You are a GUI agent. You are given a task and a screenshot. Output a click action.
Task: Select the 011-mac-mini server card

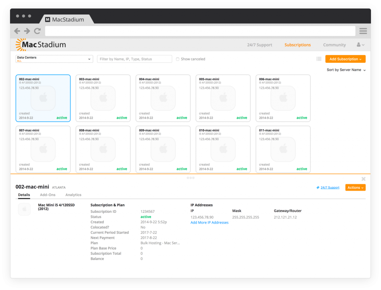tap(283, 149)
